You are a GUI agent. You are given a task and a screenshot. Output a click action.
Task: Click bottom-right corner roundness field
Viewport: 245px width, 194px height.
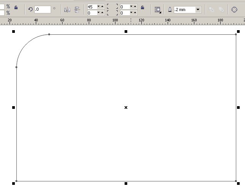[125, 13]
